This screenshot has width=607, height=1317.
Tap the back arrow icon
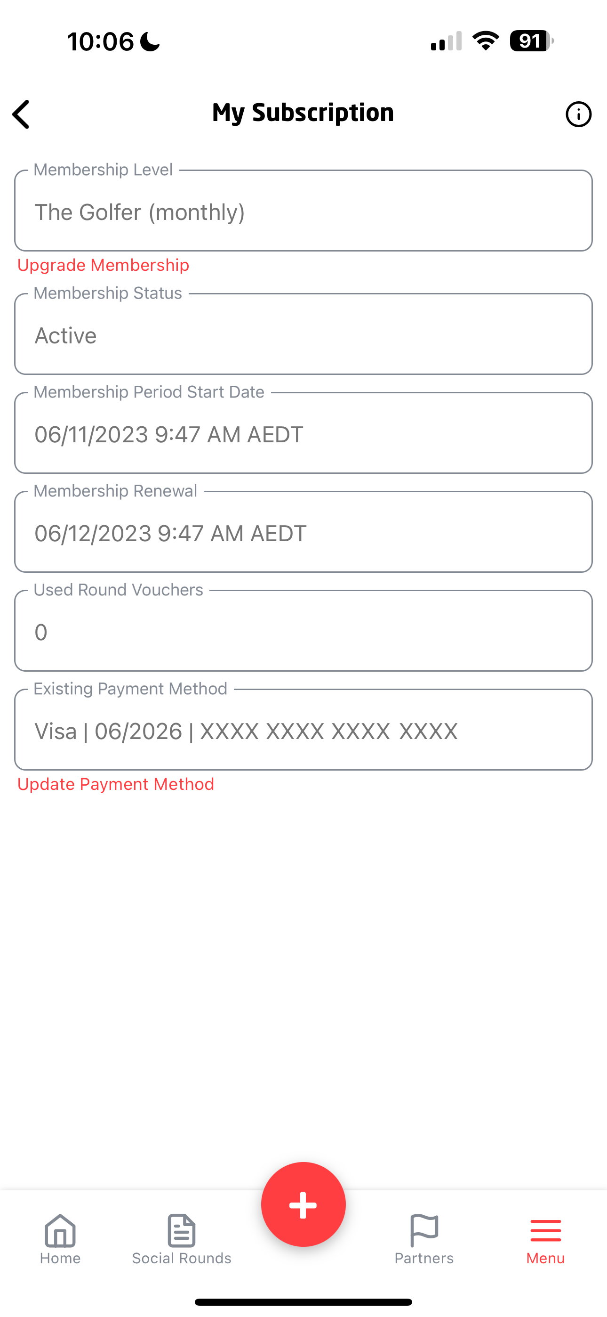click(x=21, y=114)
